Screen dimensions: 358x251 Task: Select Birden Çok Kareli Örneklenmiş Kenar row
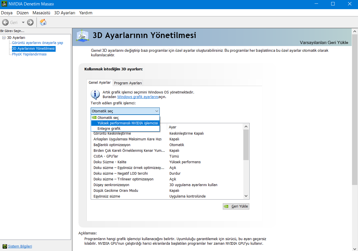click(x=167, y=151)
